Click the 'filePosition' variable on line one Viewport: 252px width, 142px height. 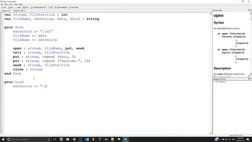click(x=43, y=15)
